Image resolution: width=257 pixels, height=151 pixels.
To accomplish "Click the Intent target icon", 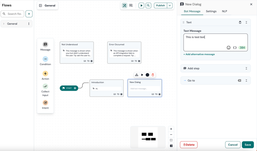I will click(x=45, y=103).
